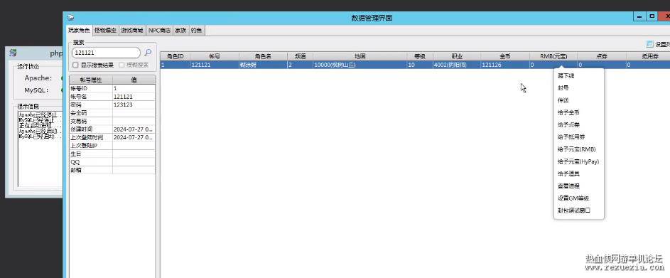Click the Apache label in phpStudy window
Screen dimensions: 670x278
coord(38,78)
